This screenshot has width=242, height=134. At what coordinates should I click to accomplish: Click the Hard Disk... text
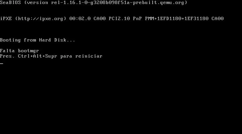(57, 40)
